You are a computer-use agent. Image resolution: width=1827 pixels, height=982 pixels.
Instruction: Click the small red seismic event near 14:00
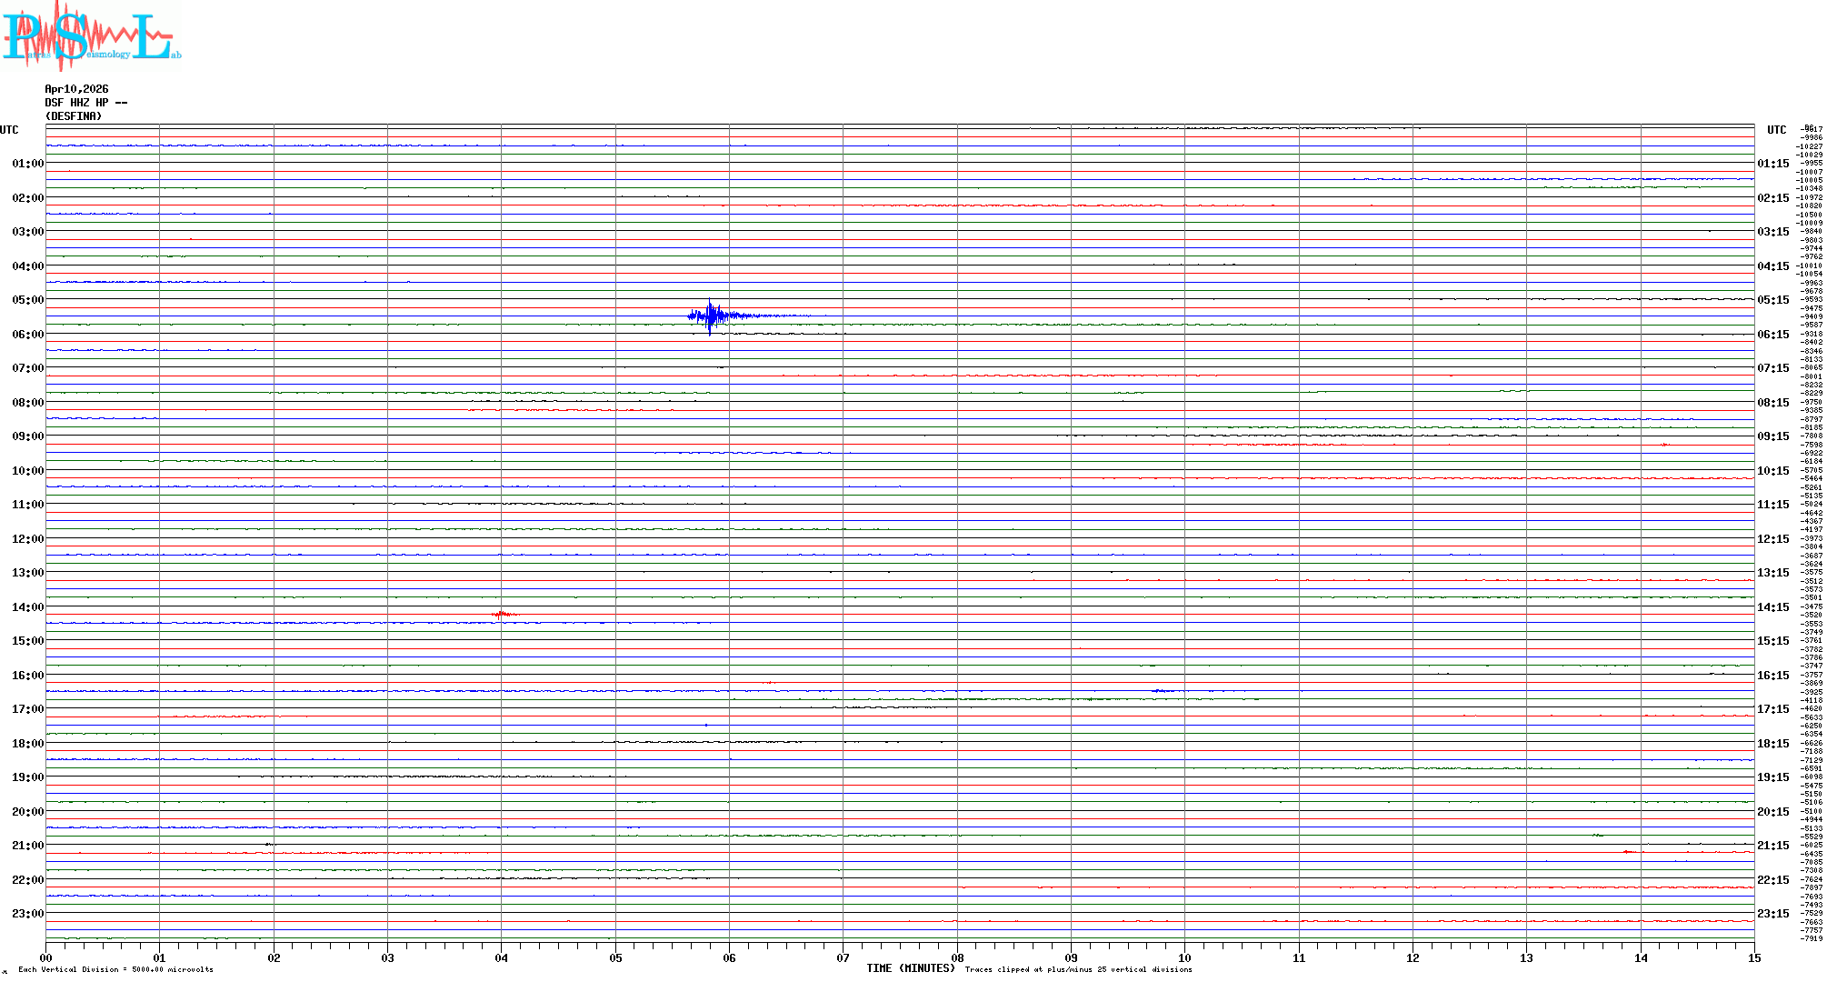(502, 615)
